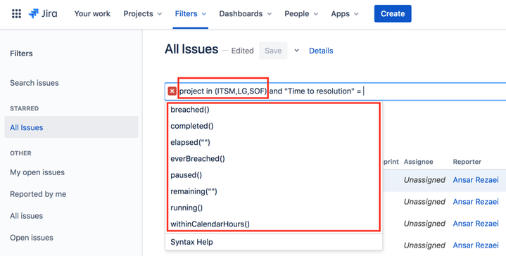Click the blue Create button

pyautogui.click(x=393, y=13)
